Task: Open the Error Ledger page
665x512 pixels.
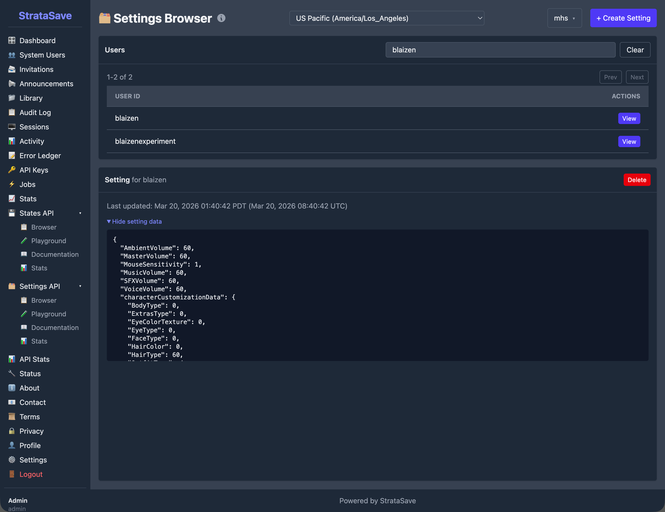Action: pos(40,155)
